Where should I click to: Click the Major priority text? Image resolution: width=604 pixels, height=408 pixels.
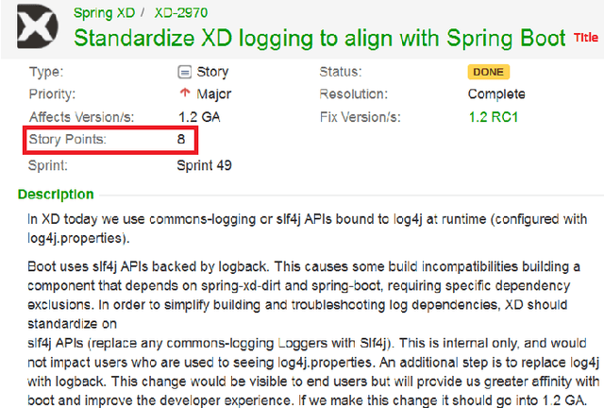[213, 94]
